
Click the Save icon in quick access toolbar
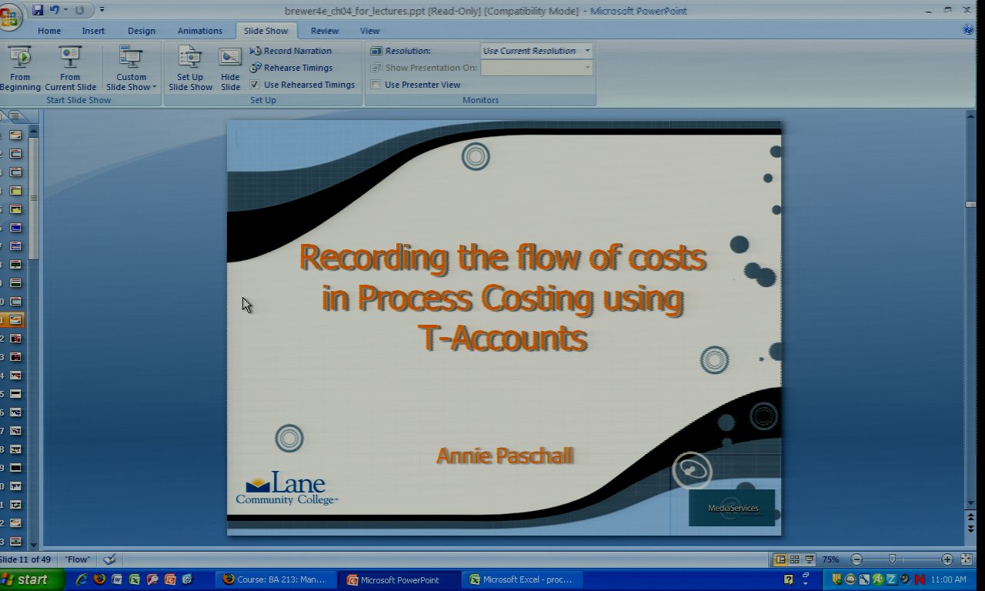click(38, 10)
